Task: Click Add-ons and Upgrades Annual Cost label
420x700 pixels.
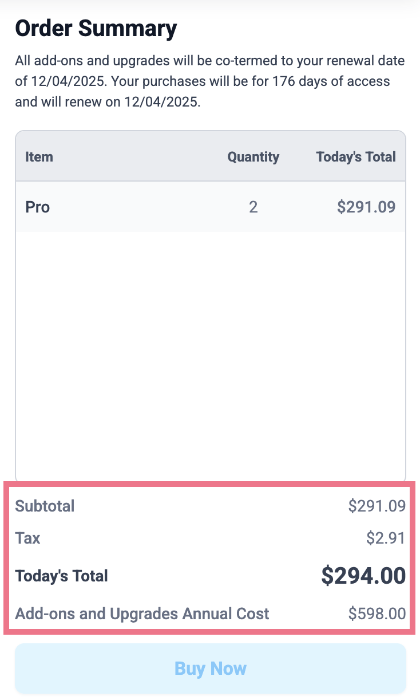Action: (x=142, y=614)
